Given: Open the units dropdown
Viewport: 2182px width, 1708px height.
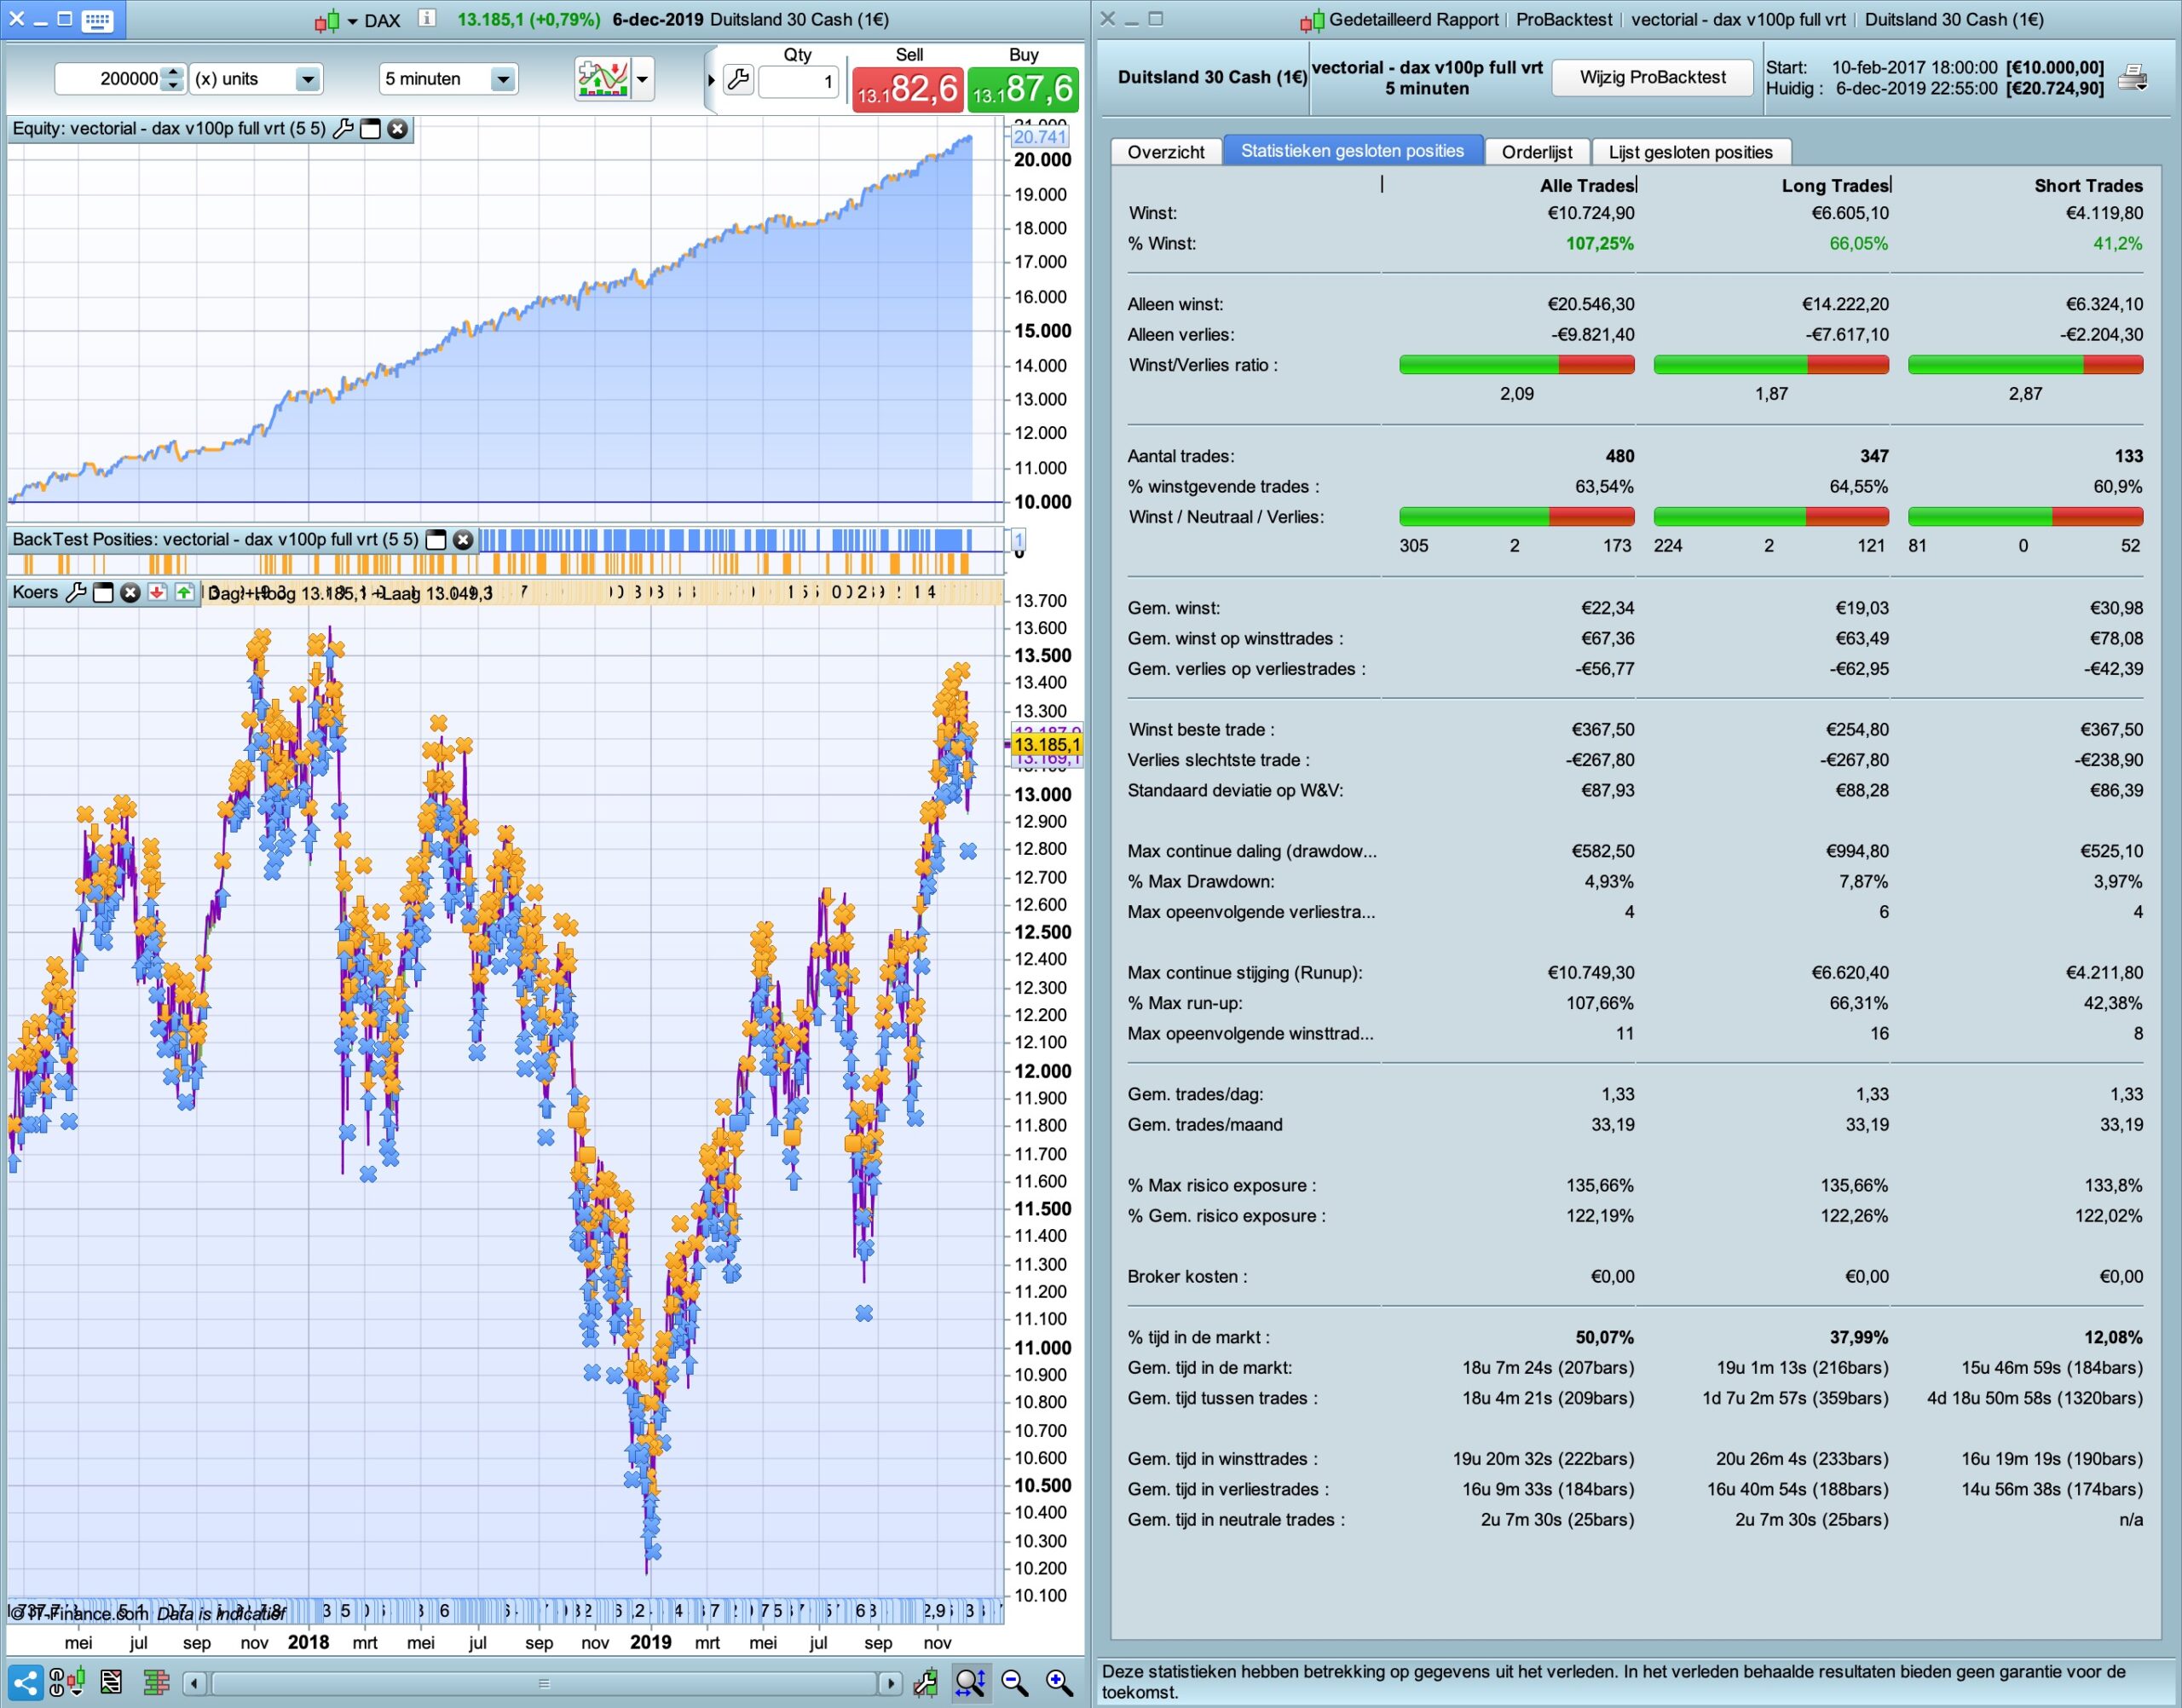Looking at the screenshot, I should point(308,79).
